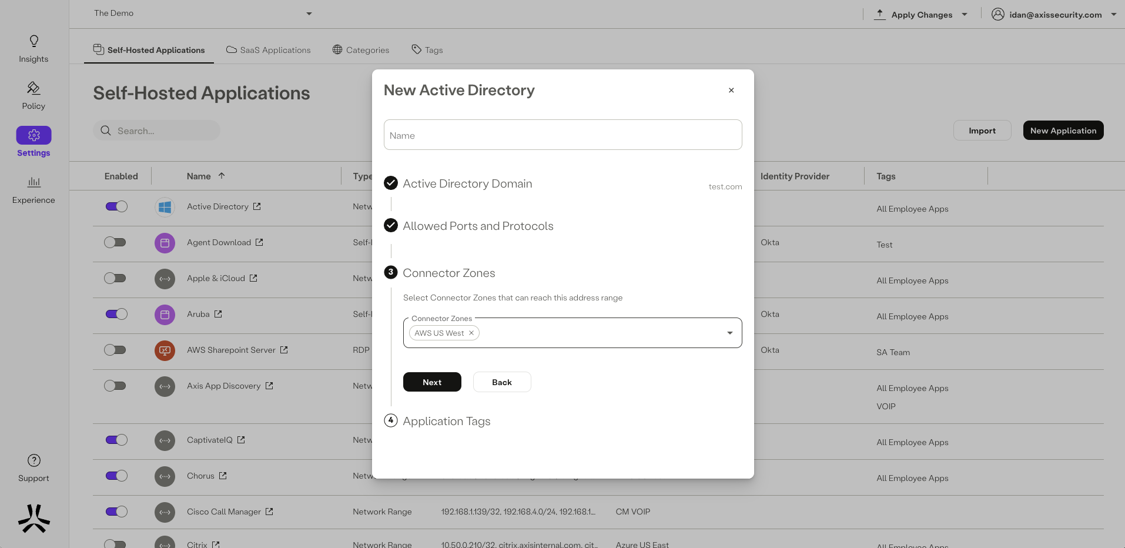Toggle Chorus enabled switch
This screenshot has width=1125, height=548.
(116, 476)
